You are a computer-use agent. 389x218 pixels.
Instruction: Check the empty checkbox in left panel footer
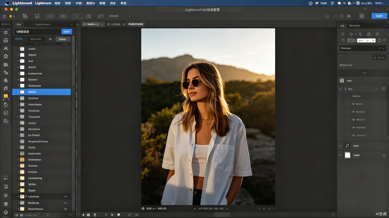tap(48, 215)
